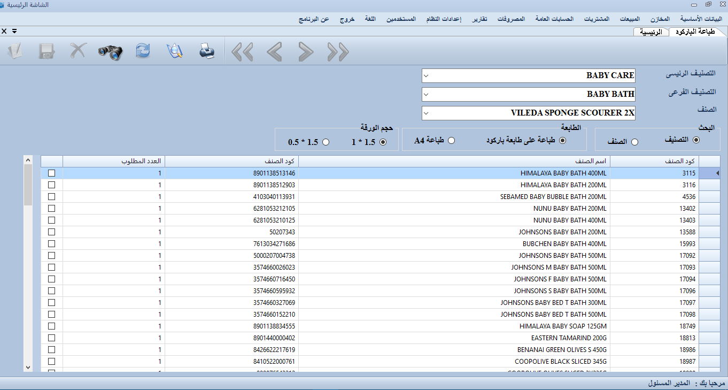Viewport: 728px width, 390px height.
Task: Open the المستخدمين menu
Action: [402, 19]
